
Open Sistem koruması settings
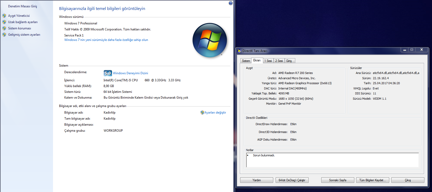pos(19,28)
